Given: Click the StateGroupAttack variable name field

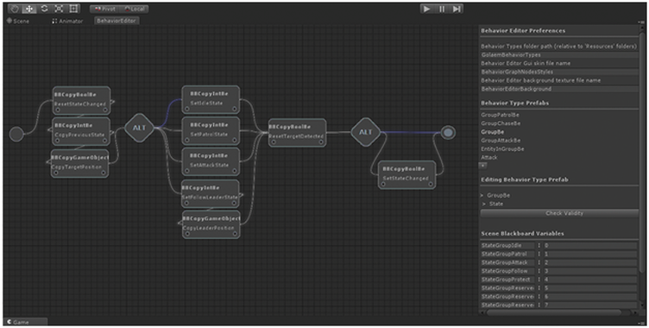Looking at the screenshot, I should (x=507, y=262).
